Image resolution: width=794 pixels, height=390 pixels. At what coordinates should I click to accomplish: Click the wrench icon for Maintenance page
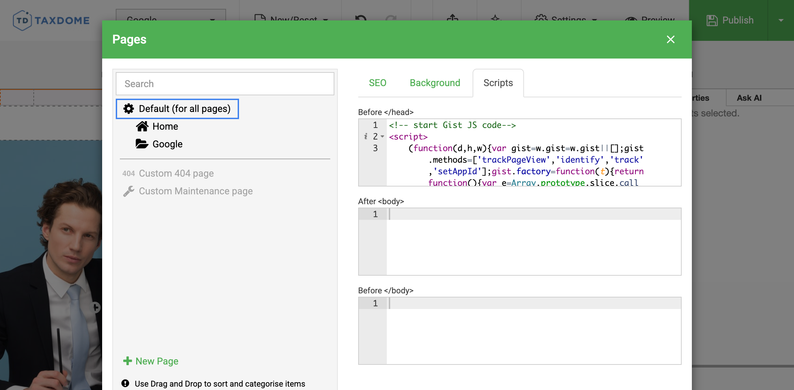point(129,191)
